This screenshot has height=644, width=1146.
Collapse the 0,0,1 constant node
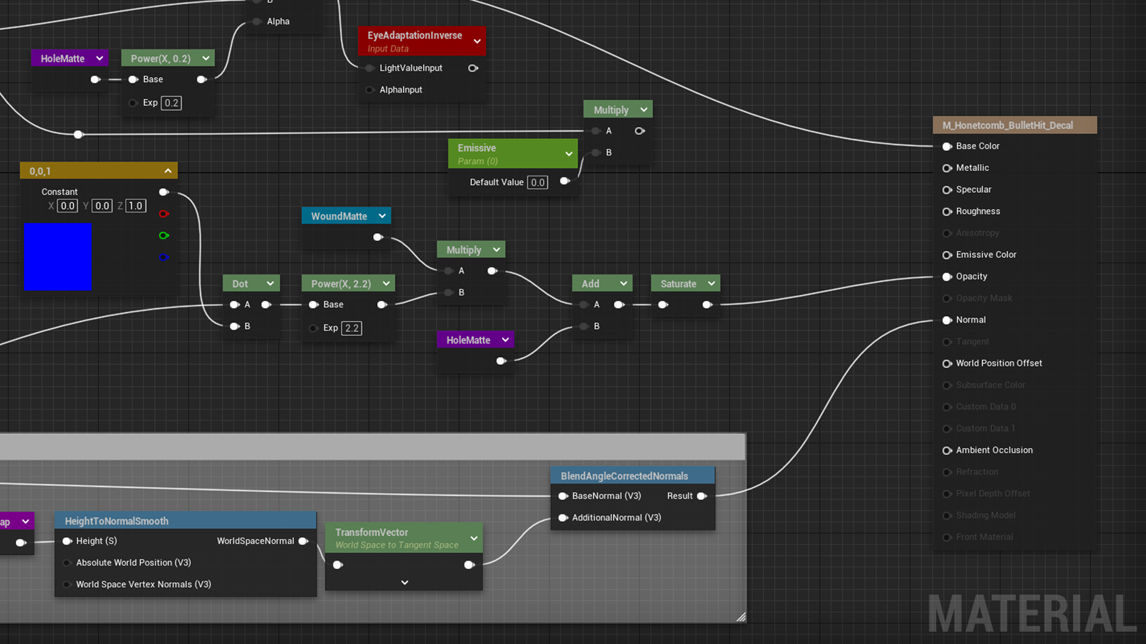(168, 171)
